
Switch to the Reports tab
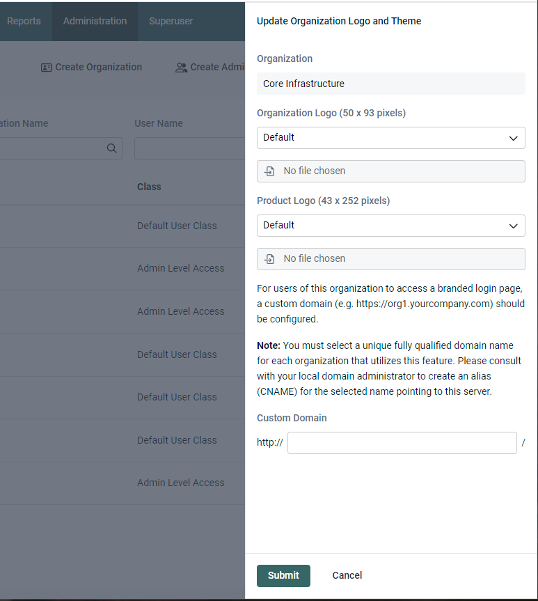(x=24, y=21)
